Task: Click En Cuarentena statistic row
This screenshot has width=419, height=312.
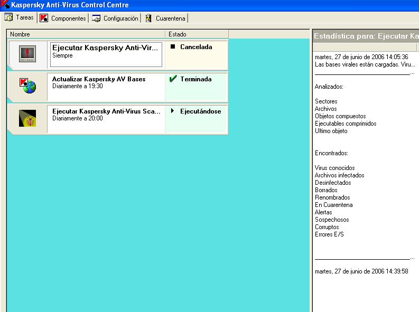Action: click(334, 205)
